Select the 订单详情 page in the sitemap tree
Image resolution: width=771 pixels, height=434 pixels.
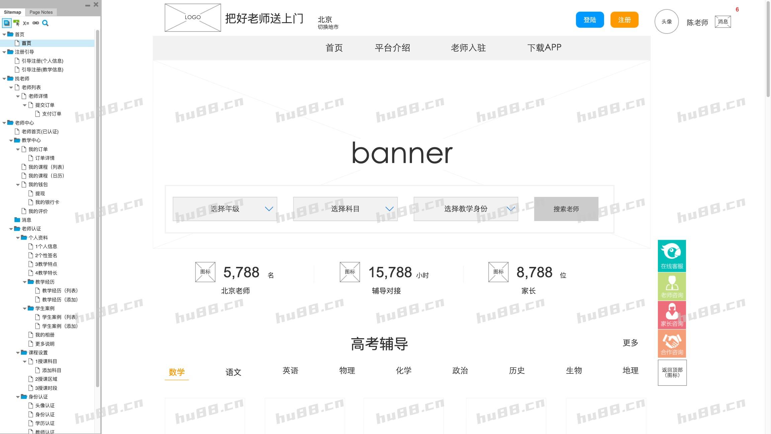coord(45,158)
